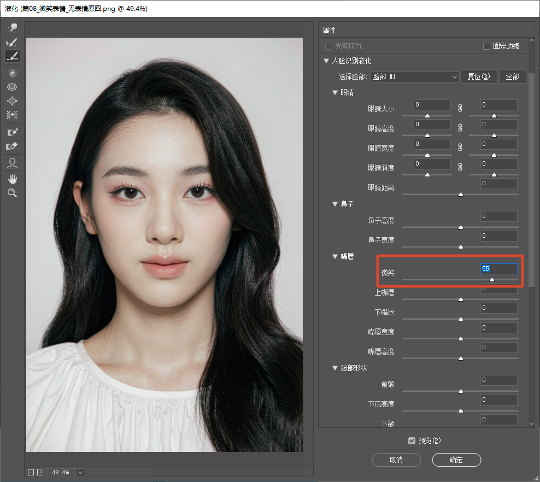Click the 下巴高度 value field
This screenshot has width=540, height=482.
498,399
